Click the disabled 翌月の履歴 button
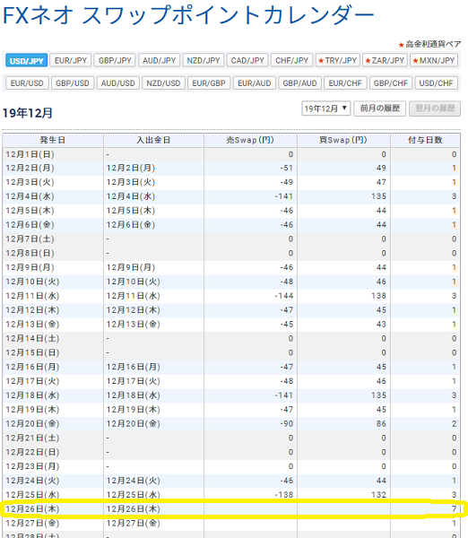Viewport: 468px width, 538px height. click(x=435, y=108)
